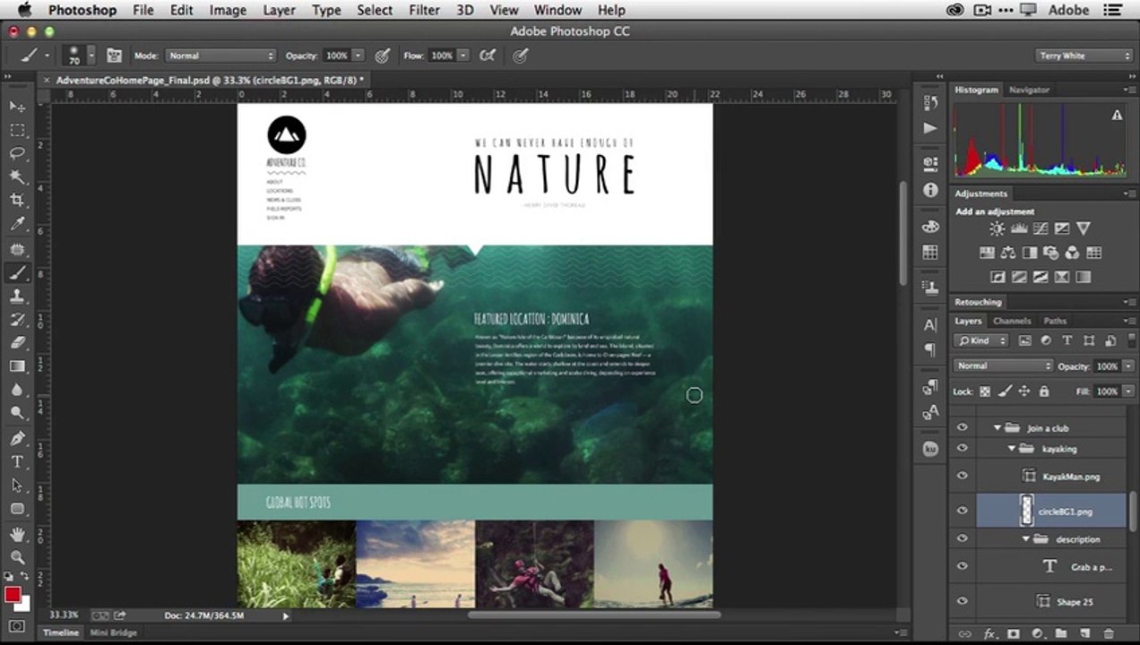1140x645 pixels.
Task: Add a Vibrance adjustment
Action: 1083,229
